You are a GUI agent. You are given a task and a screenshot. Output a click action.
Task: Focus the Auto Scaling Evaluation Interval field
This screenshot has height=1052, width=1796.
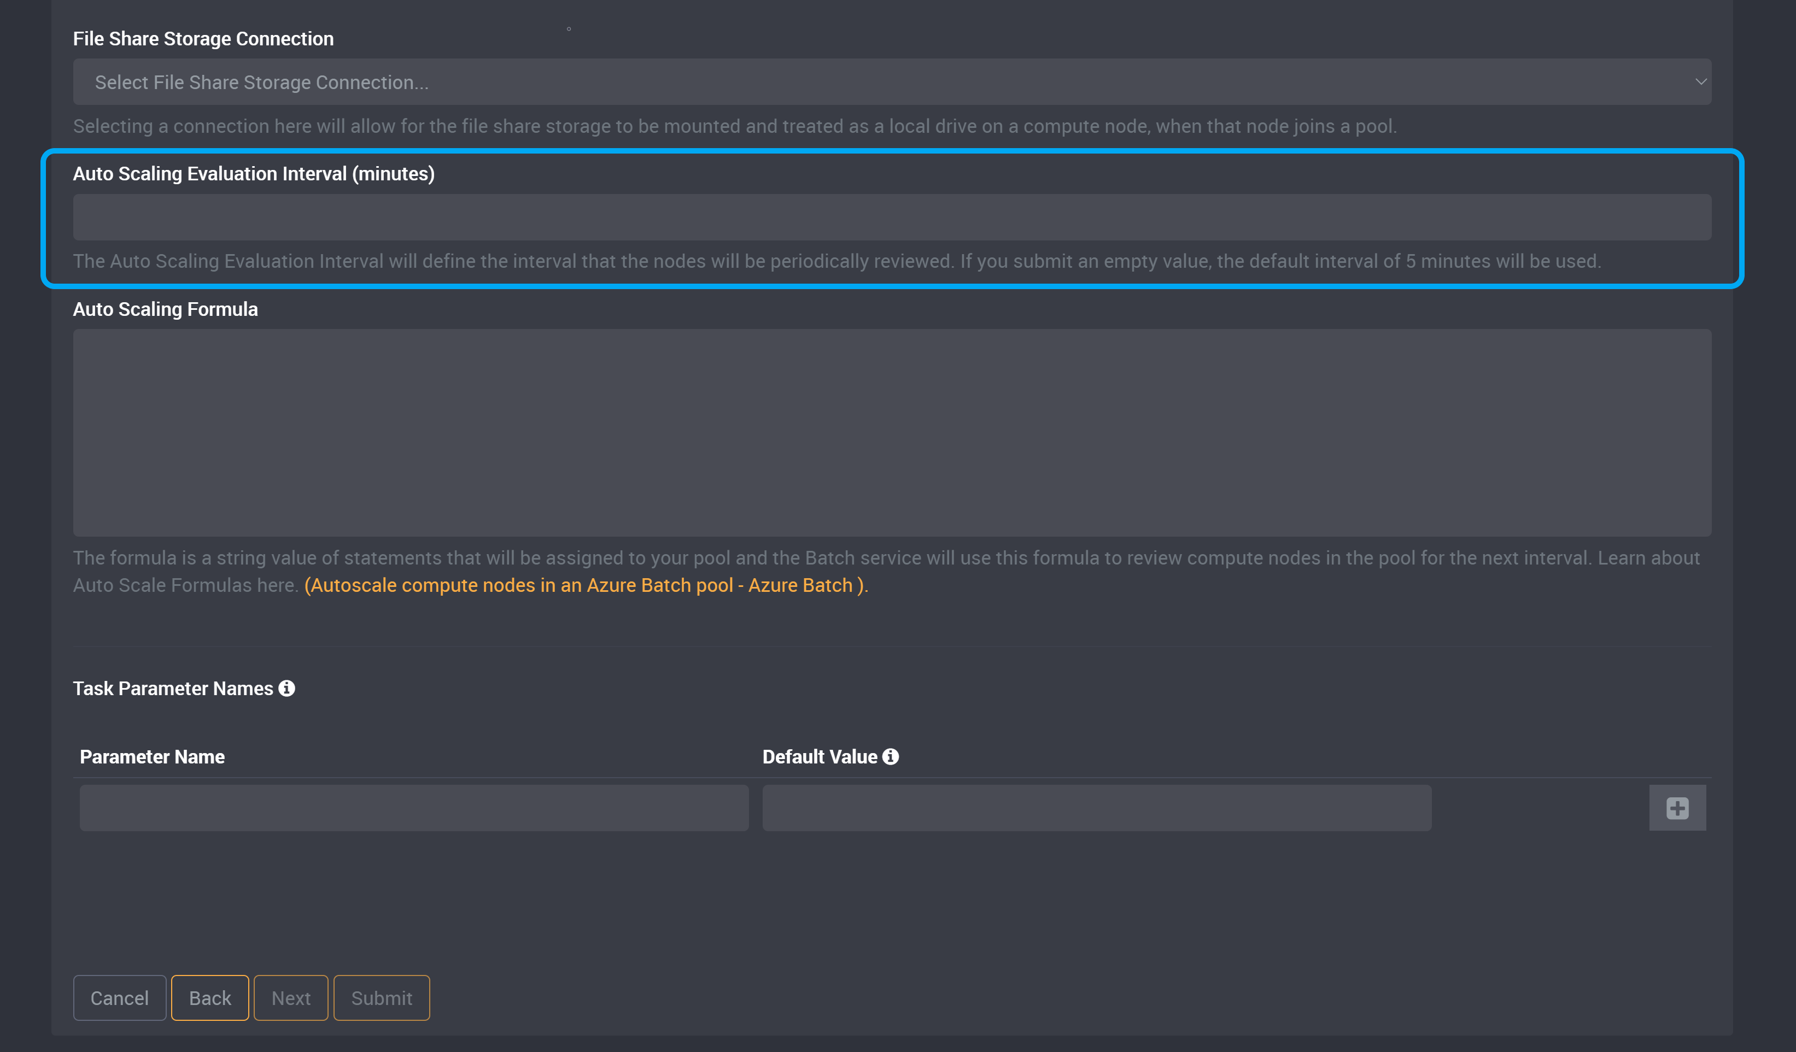tap(892, 218)
